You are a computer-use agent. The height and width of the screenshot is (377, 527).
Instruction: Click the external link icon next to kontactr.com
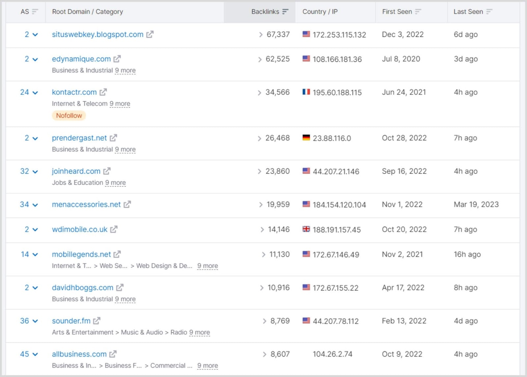tap(103, 92)
